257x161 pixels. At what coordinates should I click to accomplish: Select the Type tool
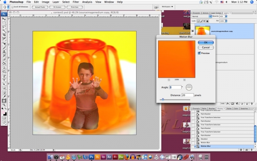(4, 80)
